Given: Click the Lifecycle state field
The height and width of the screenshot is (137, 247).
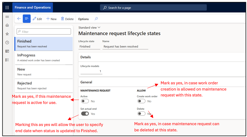Looking at the screenshot, I should 89,46.
